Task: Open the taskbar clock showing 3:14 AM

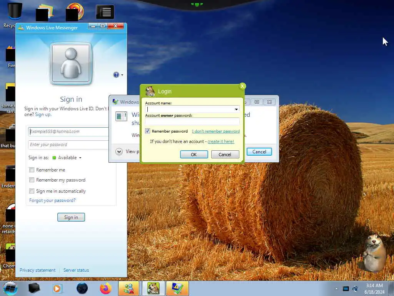Action: click(x=374, y=288)
